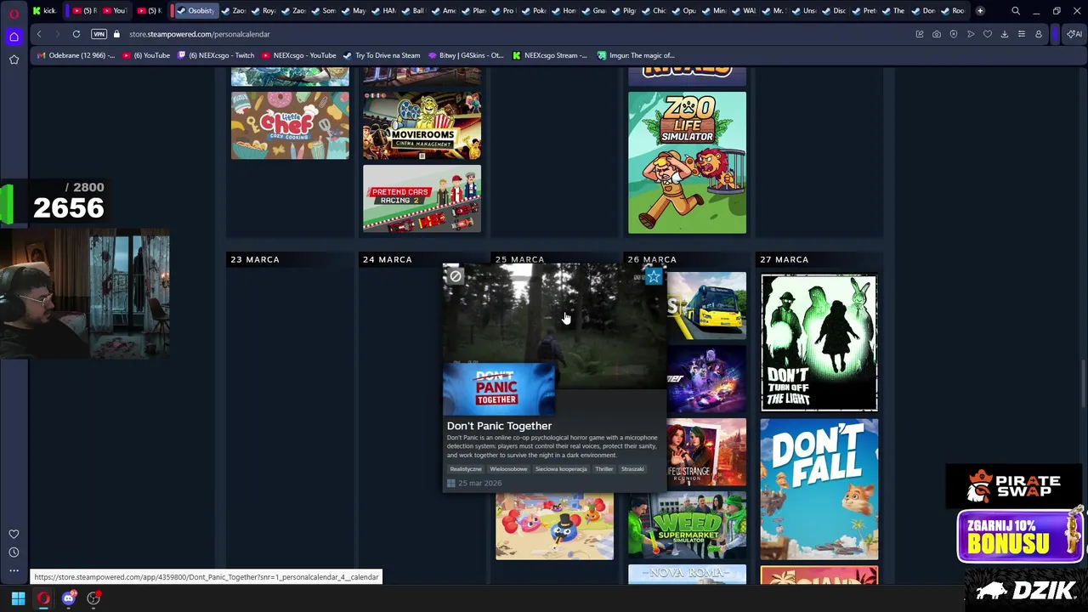Click the Realistyczne tag
Screen dimensions: 1088x612
tap(466, 469)
